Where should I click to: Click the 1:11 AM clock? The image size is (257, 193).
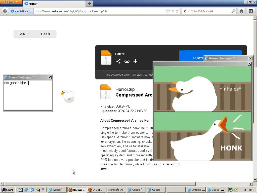click(x=247, y=190)
